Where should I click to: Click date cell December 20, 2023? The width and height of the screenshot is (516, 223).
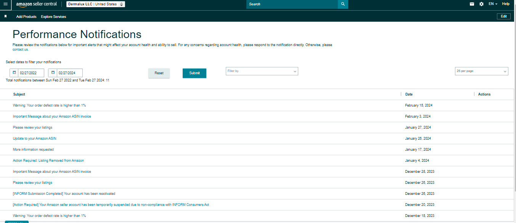click(x=420, y=205)
